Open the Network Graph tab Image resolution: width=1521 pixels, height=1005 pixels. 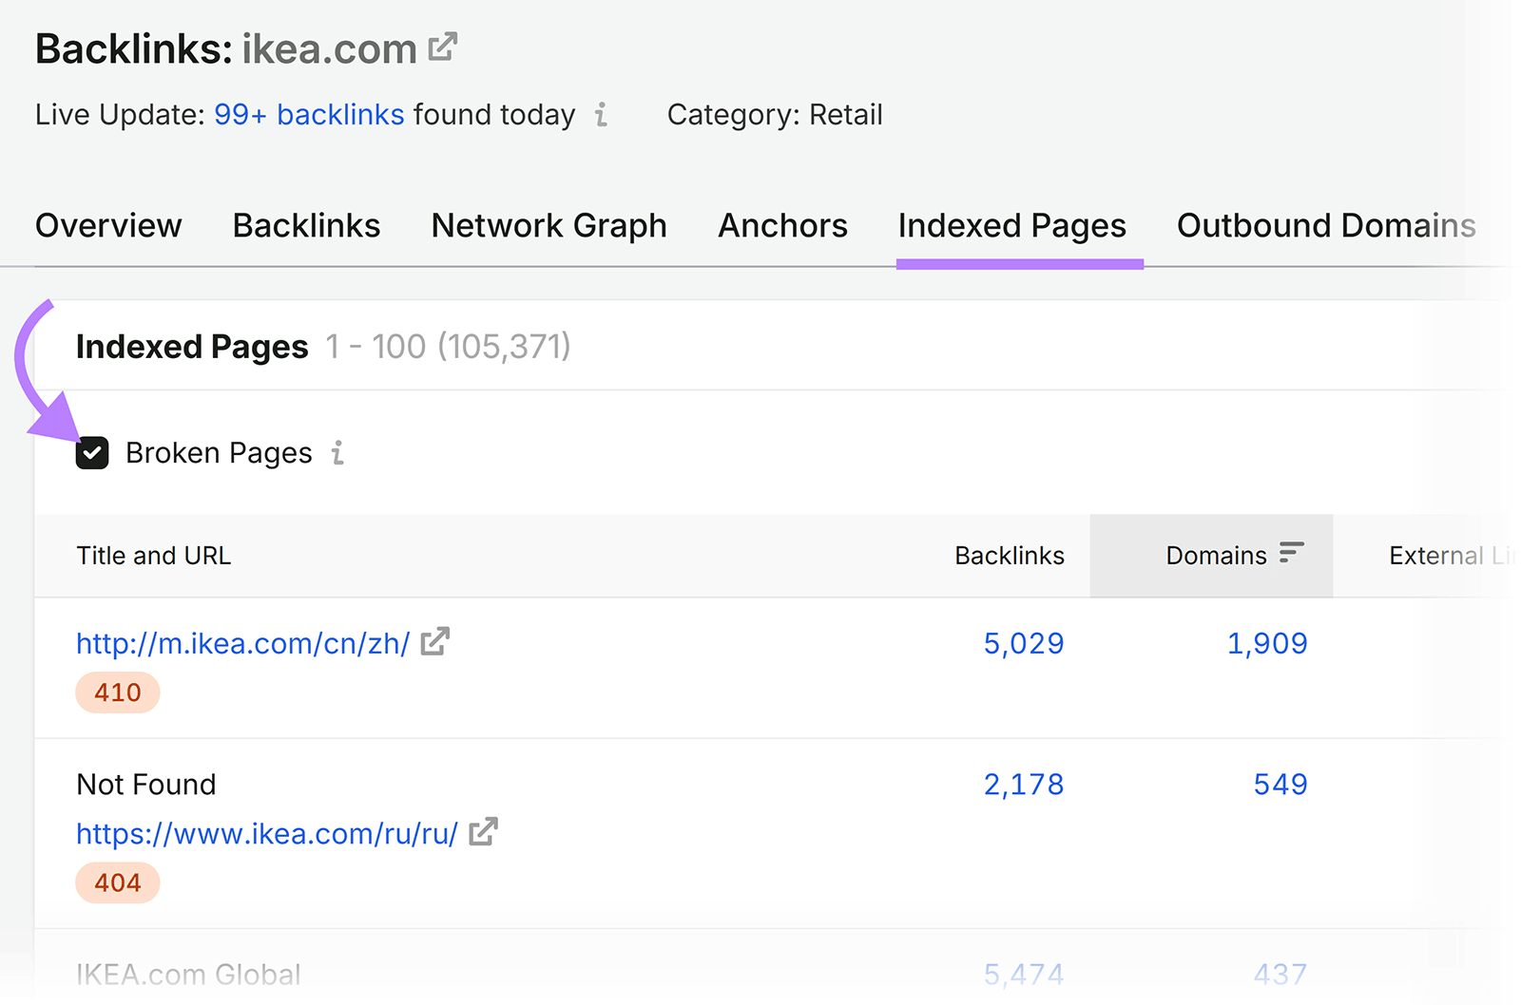(x=549, y=226)
